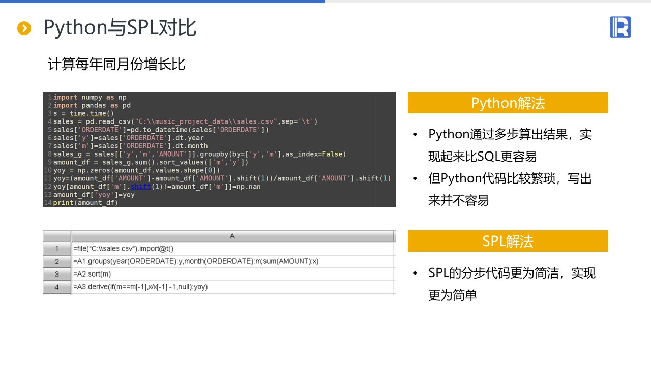Click the blue progress bar at top

pyautogui.click(x=163, y=2)
